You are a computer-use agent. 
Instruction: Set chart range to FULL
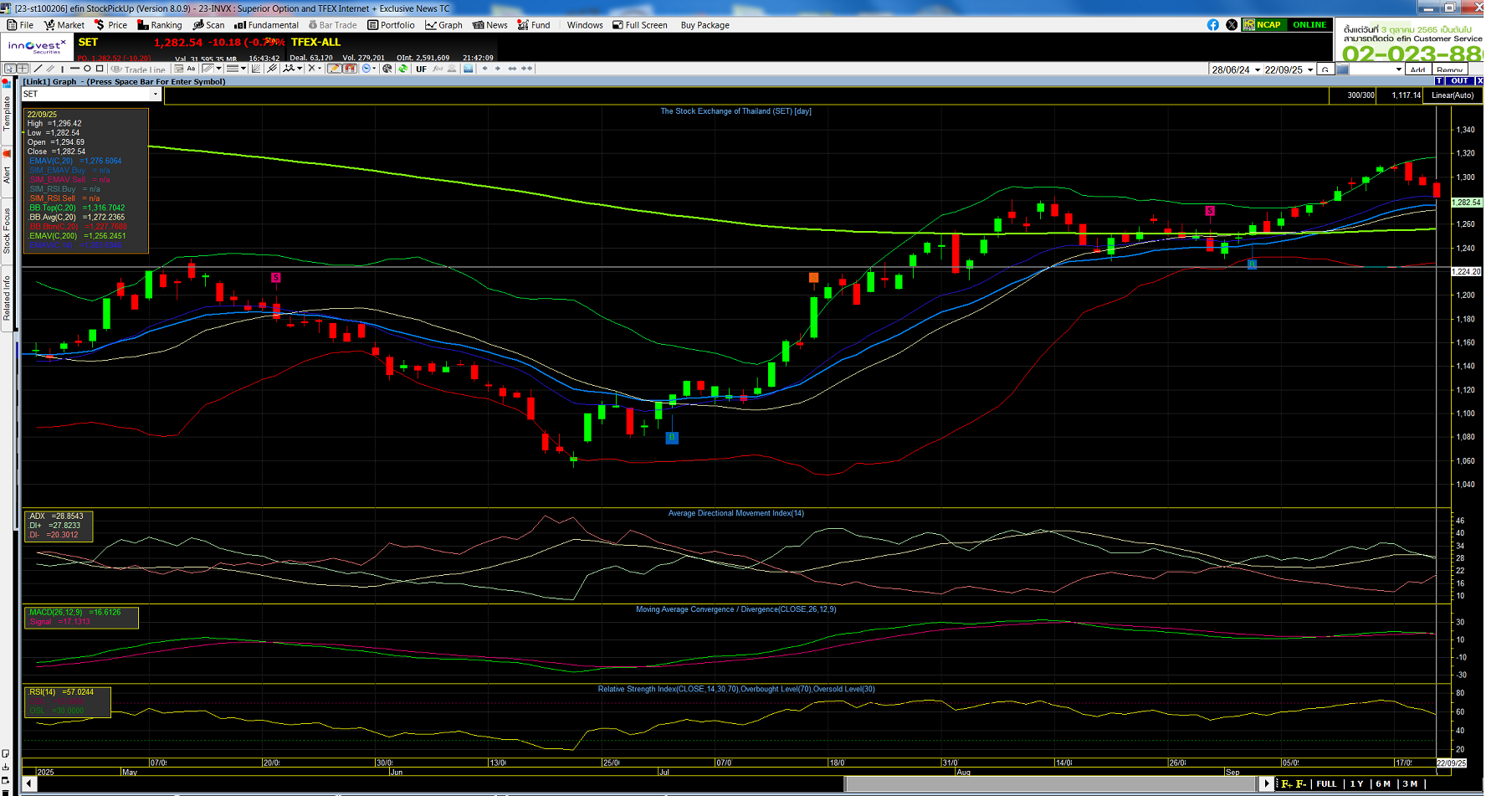pos(1326,784)
